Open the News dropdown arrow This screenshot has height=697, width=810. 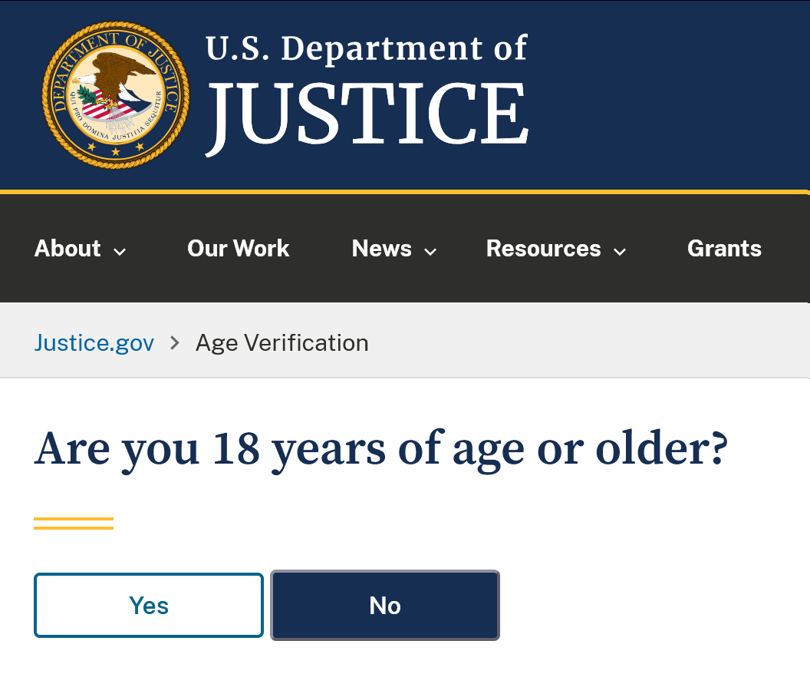[430, 251]
